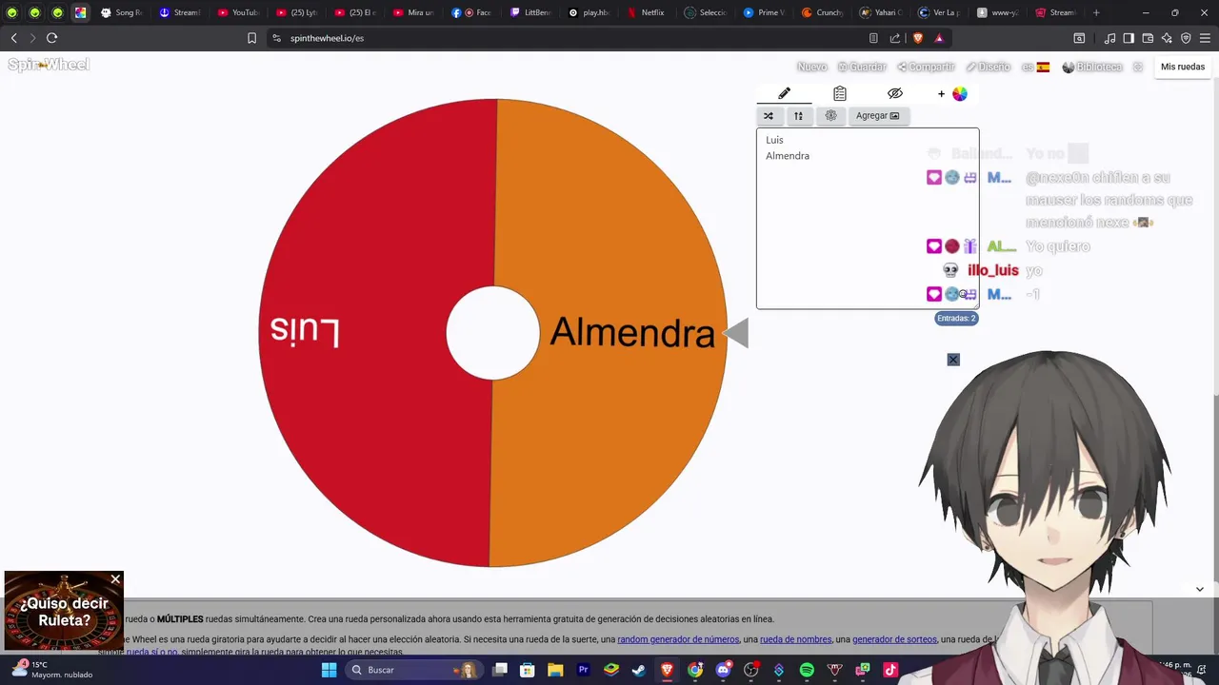
Task: Click the spinthewheel.io/es address bar
Action: click(571, 38)
